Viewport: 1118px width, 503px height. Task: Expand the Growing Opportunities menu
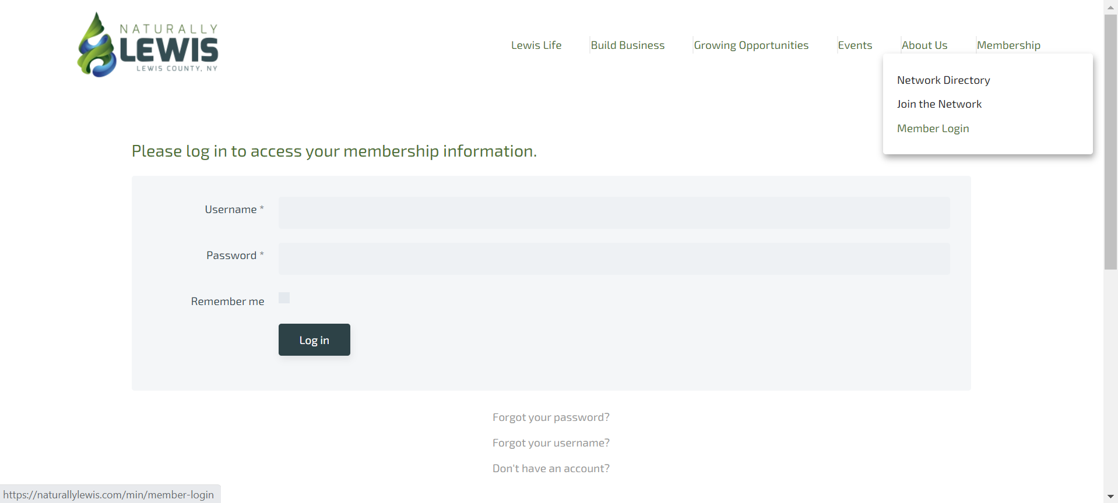coord(751,45)
